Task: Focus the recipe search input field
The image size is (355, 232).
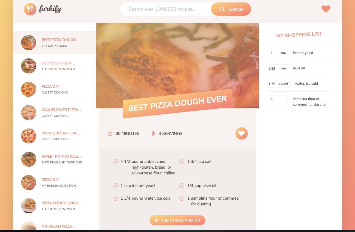Action: tap(166, 9)
